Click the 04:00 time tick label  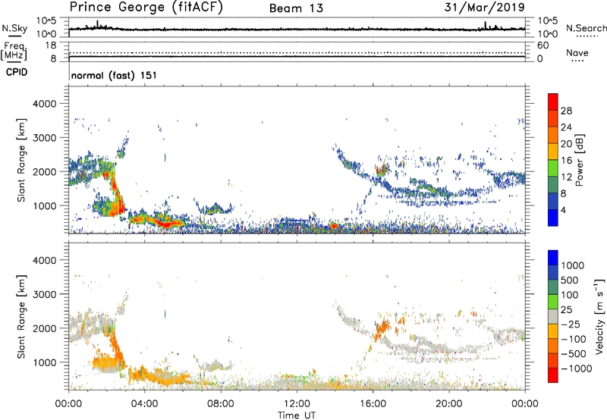coord(144,404)
